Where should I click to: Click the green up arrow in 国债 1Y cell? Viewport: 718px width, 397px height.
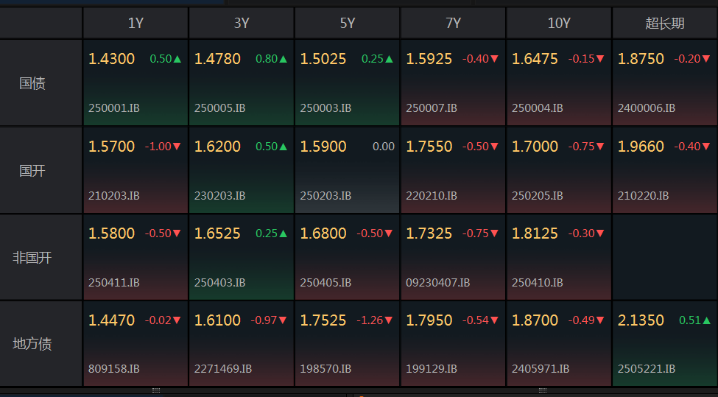pyautogui.click(x=177, y=59)
